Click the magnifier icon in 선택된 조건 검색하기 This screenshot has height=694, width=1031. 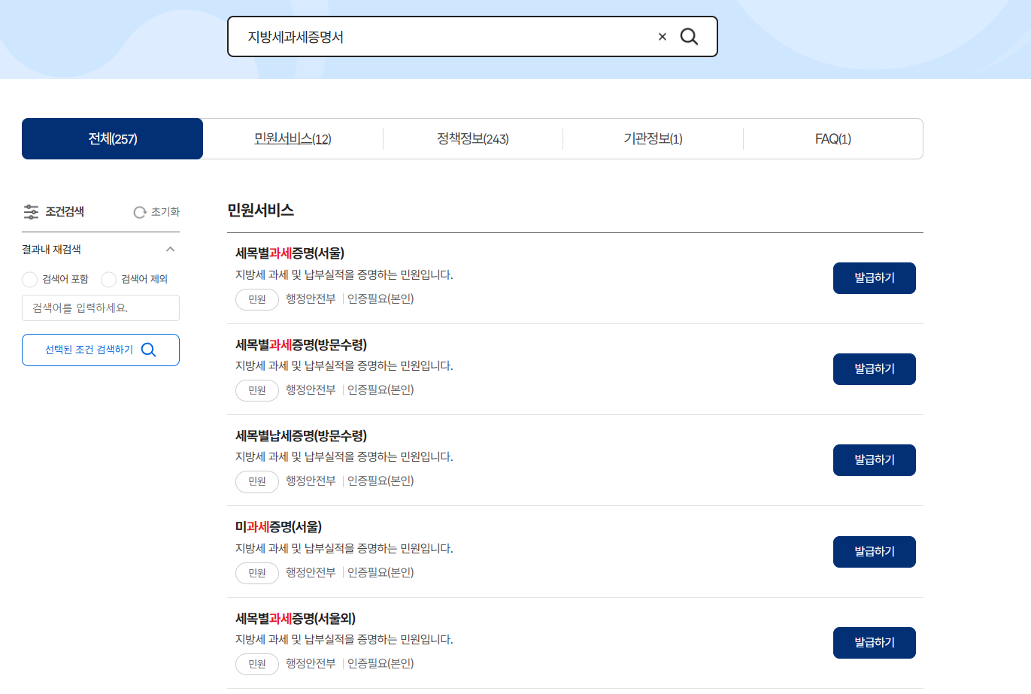click(x=149, y=350)
